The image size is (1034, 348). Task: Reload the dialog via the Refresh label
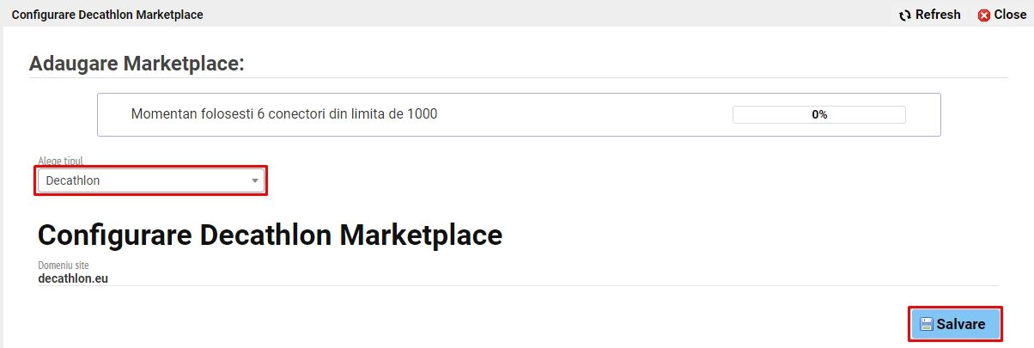click(938, 15)
